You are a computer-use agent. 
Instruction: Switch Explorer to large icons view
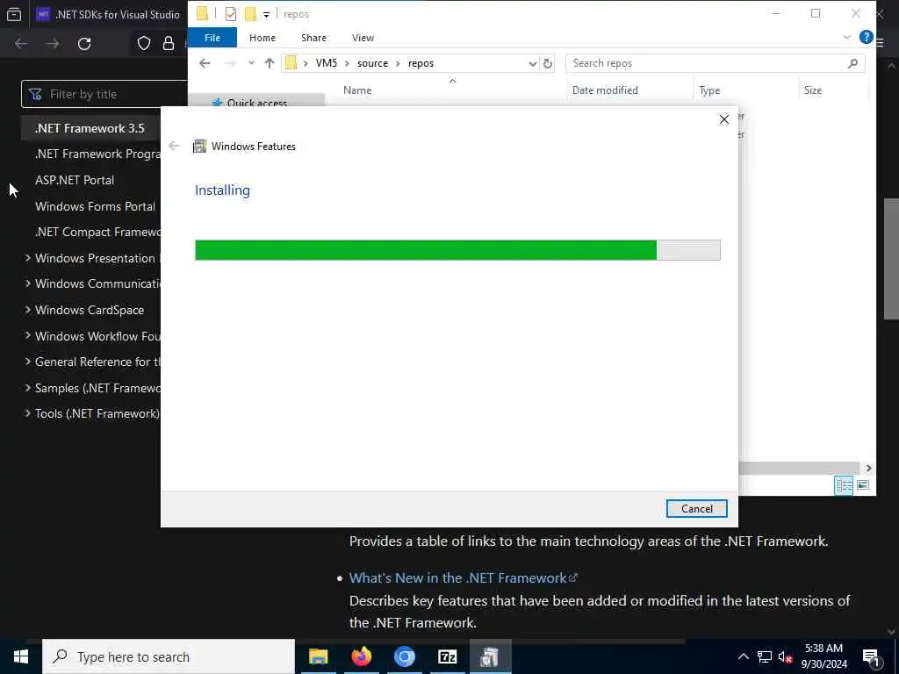(863, 485)
